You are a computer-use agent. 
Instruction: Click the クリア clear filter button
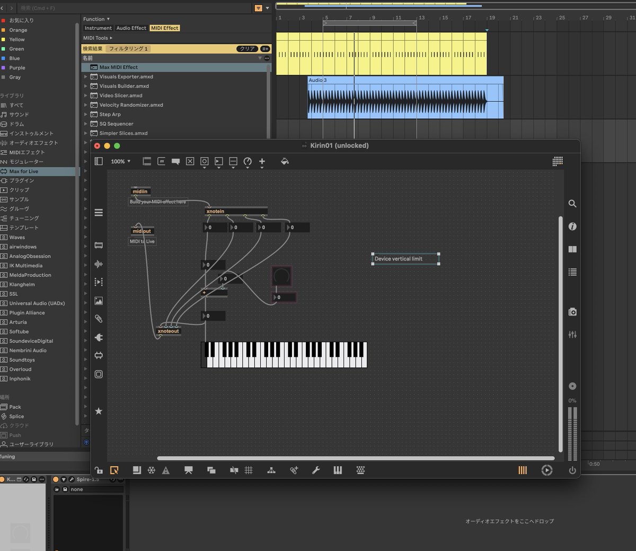pos(248,49)
